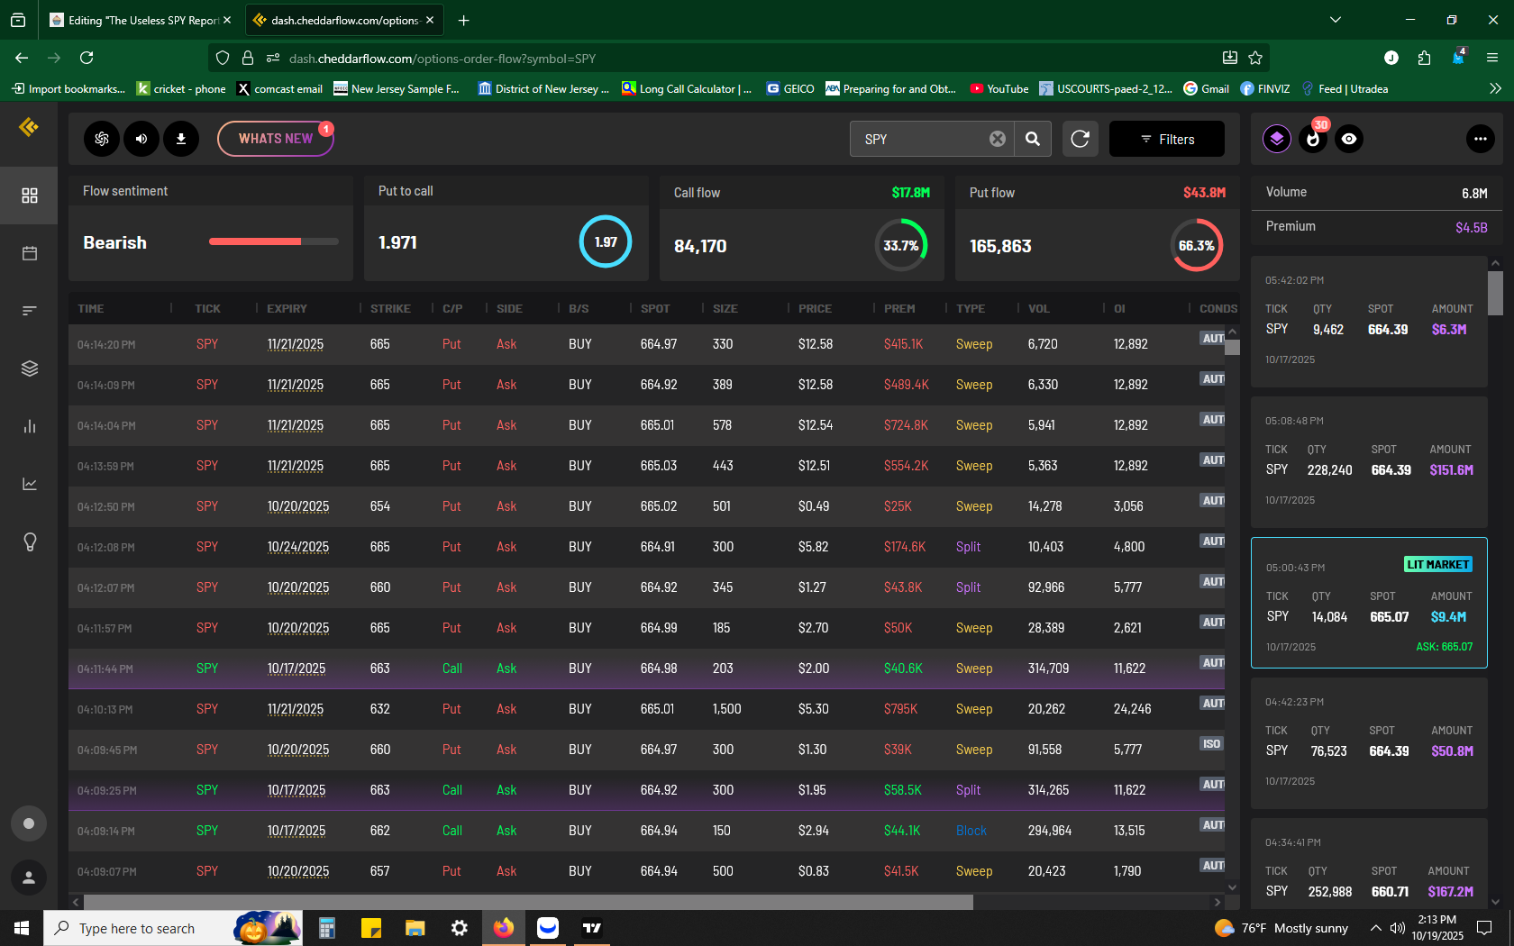Open the browser application menu
Image resolution: width=1514 pixels, height=946 pixels.
(x=1492, y=58)
